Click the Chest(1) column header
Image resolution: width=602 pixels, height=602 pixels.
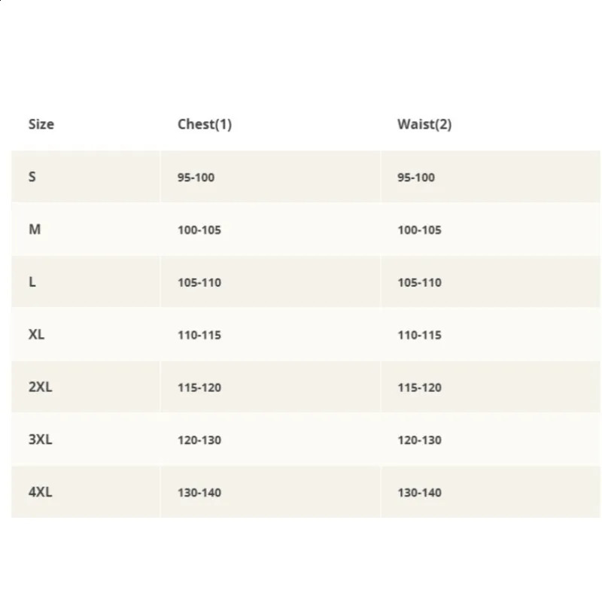click(x=205, y=124)
